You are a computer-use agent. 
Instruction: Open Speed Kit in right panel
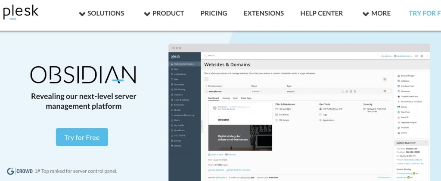tap(403, 117)
